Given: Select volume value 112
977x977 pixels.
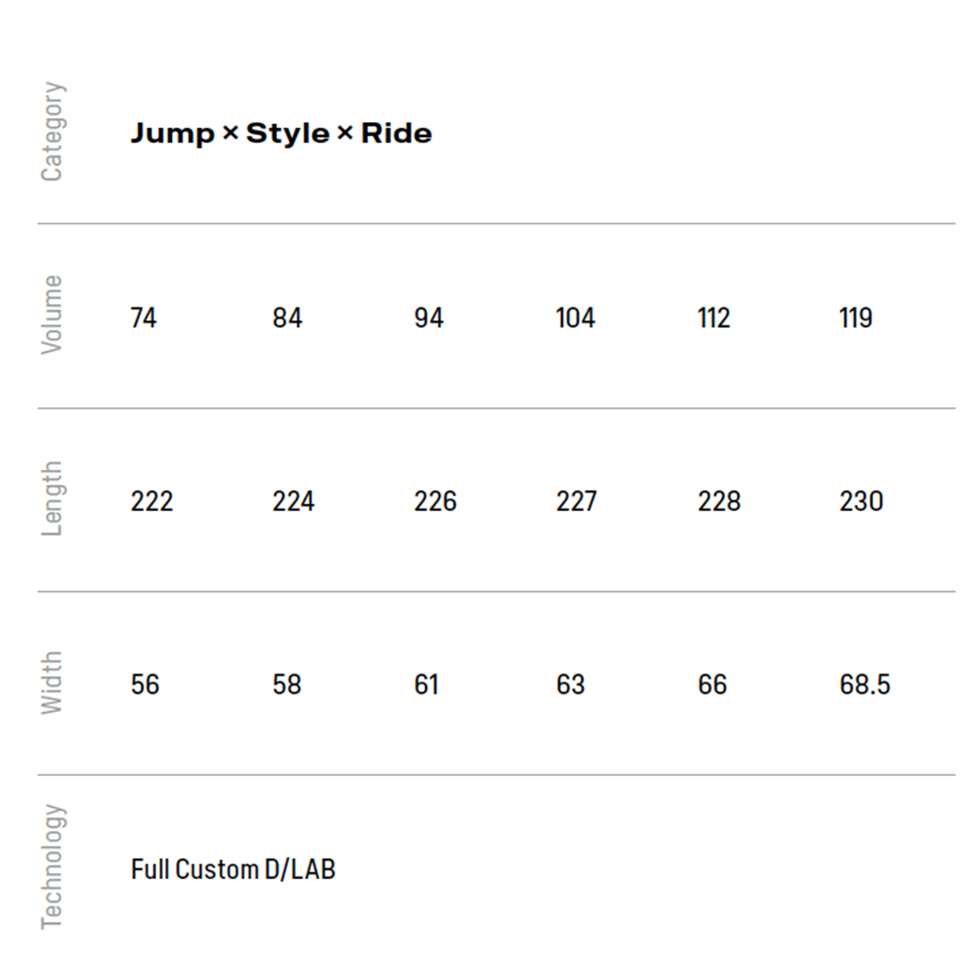Looking at the screenshot, I should (714, 318).
